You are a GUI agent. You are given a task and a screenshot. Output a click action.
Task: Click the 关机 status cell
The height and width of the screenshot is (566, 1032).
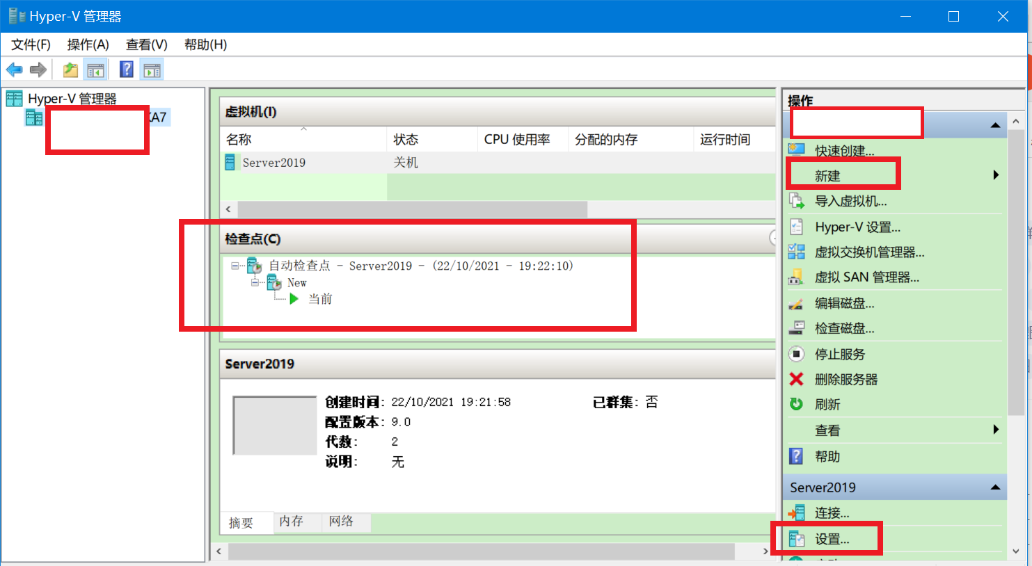tap(406, 162)
